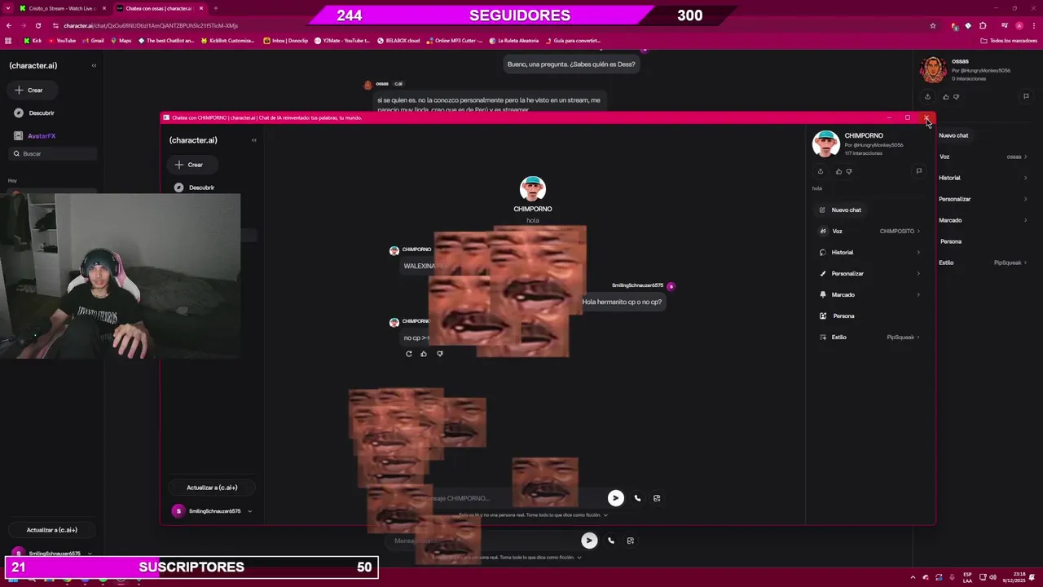Open SmilingSchnauzer6575 account menu in front window
This screenshot has width=1043, height=587.
pos(212,511)
